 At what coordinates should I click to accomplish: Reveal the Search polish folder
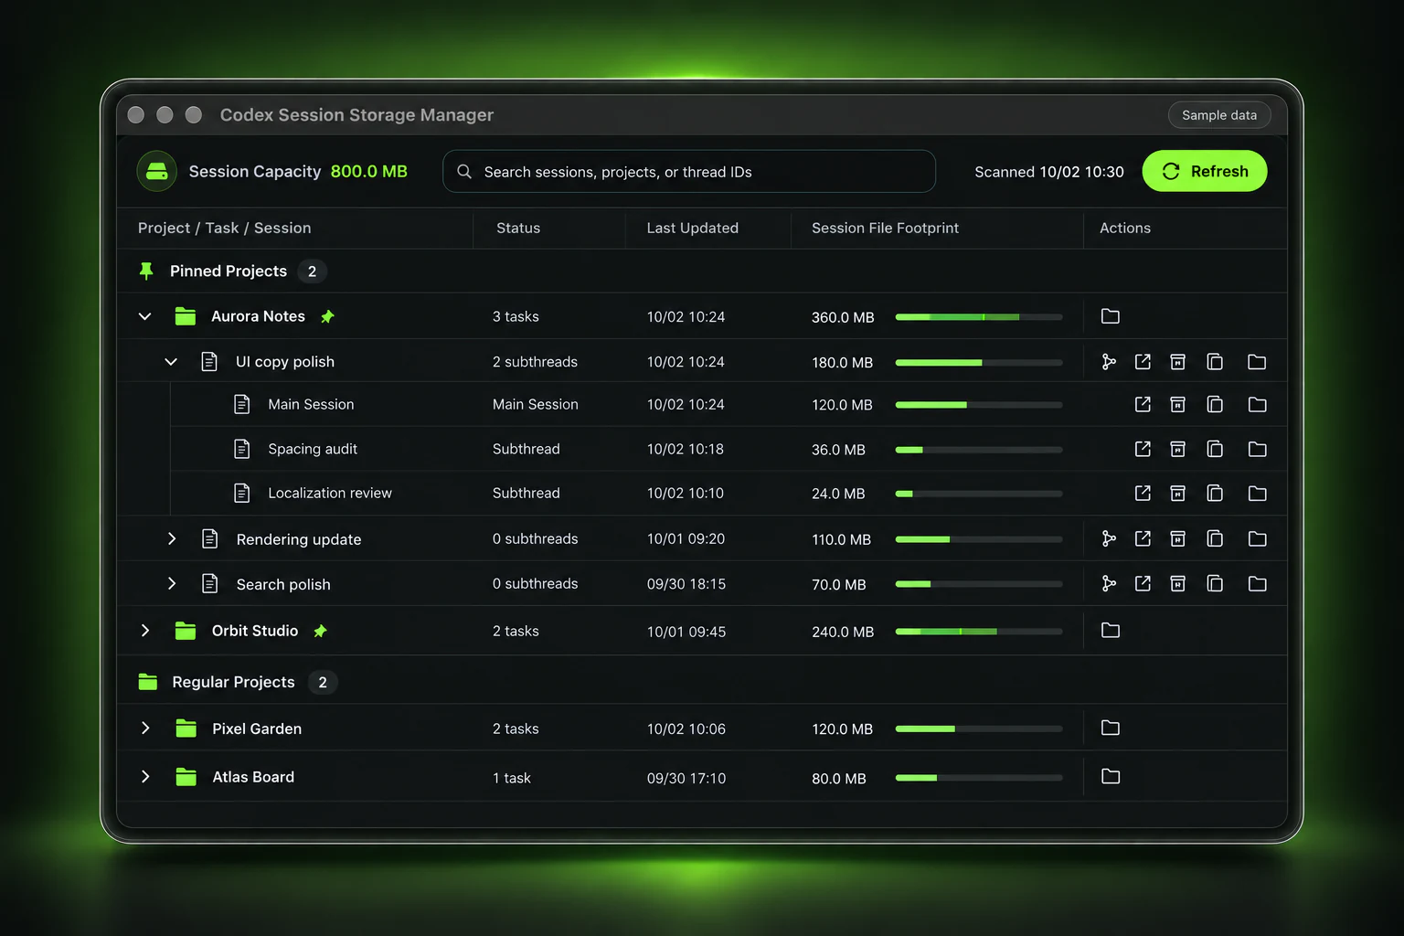tap(1258, 583)
